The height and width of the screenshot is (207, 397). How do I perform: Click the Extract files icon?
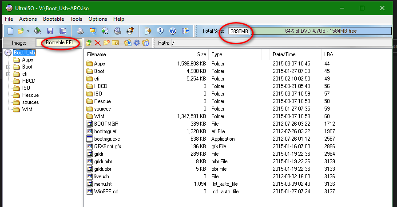tap(128, 43)
